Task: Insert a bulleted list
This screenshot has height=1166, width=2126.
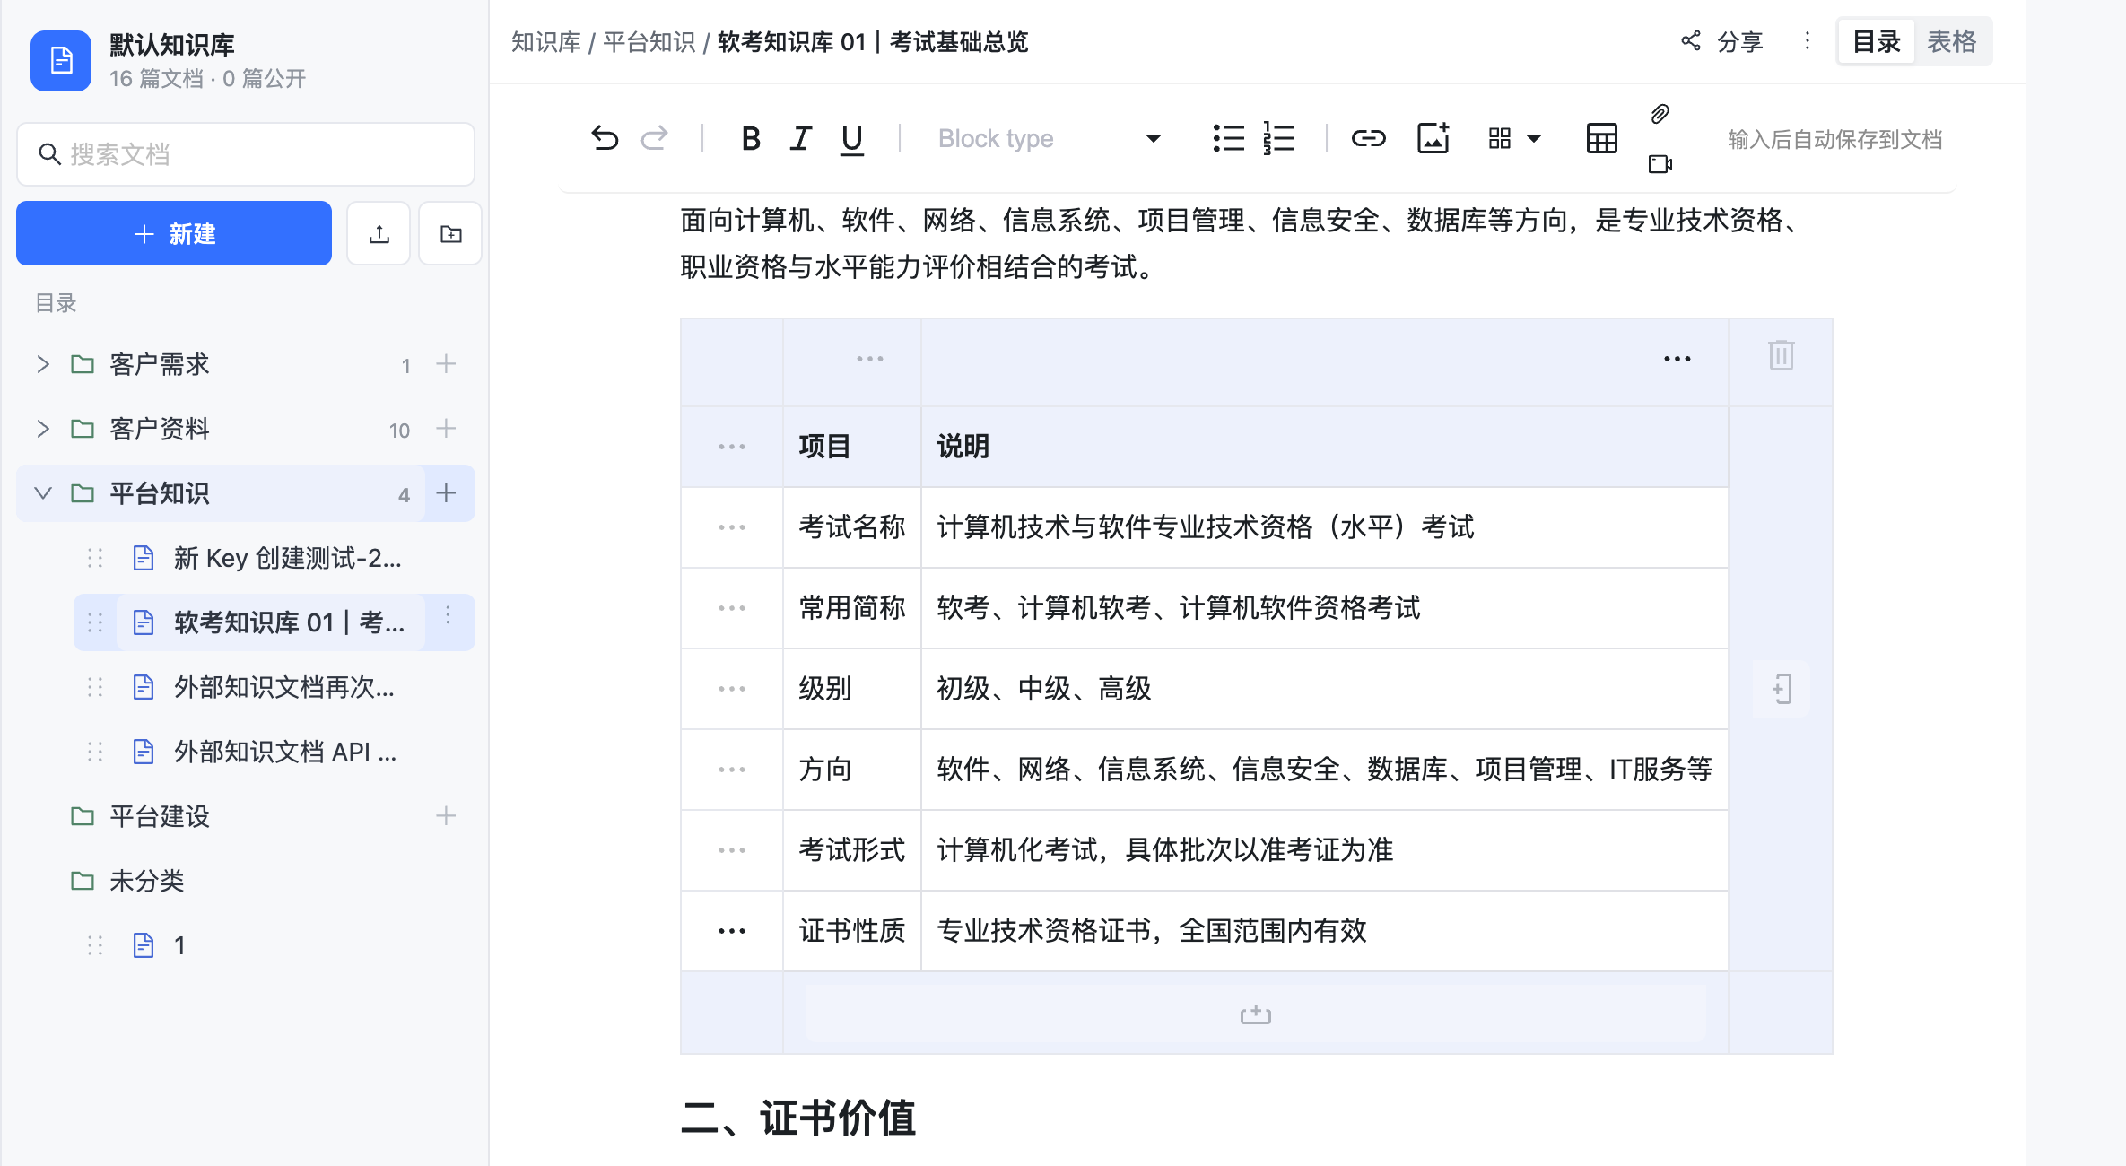Action: coord(1228,138)
